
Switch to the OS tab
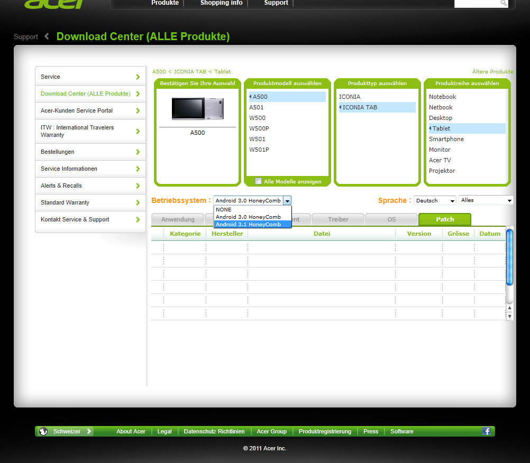[391, 219]
